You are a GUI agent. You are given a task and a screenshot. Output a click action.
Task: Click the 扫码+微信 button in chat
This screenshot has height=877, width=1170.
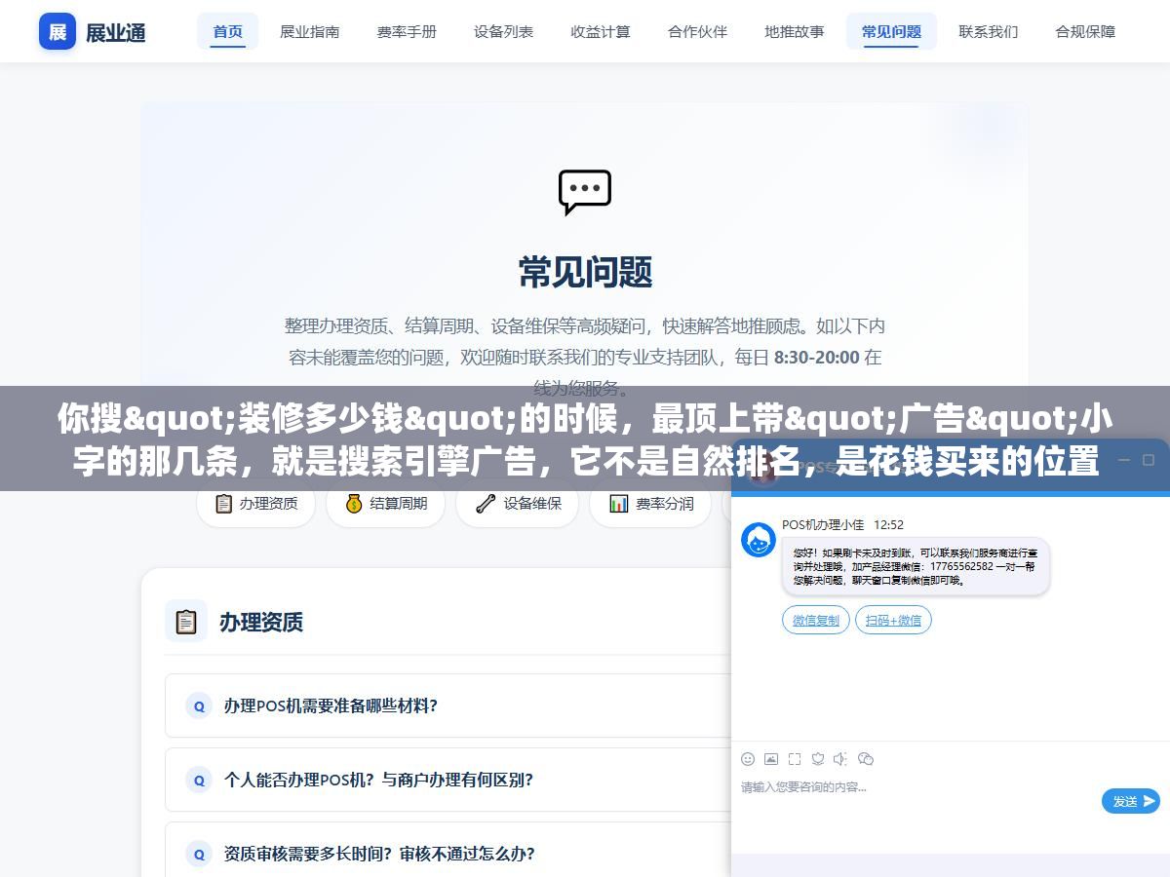coord(893,620)
